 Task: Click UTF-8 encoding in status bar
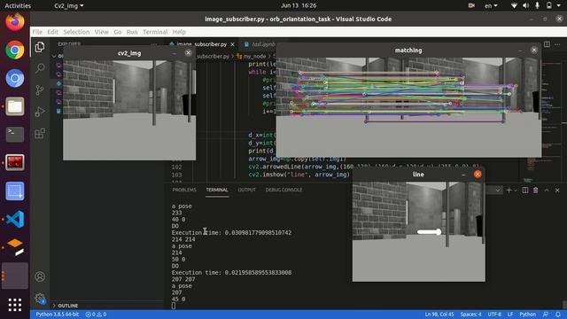[494, 315]
